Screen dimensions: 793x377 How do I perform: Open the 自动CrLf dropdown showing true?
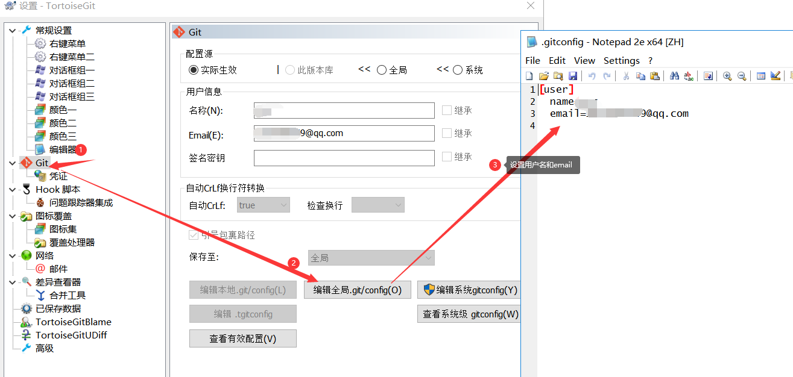[263, 204]
